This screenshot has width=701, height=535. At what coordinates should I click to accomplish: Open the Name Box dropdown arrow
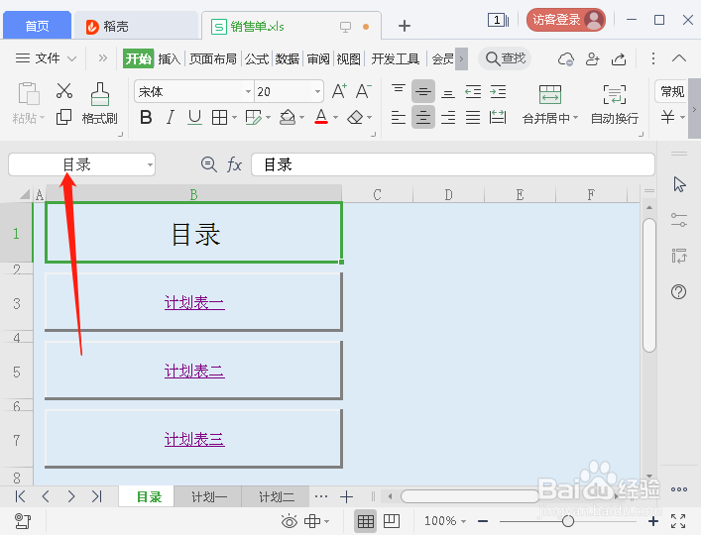tap(150, 164)
